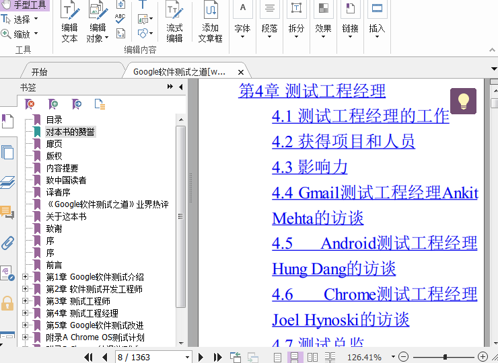Open the Bookmarks side panel icon
Viewport: 498px width, 363px height.
(7, 122)
